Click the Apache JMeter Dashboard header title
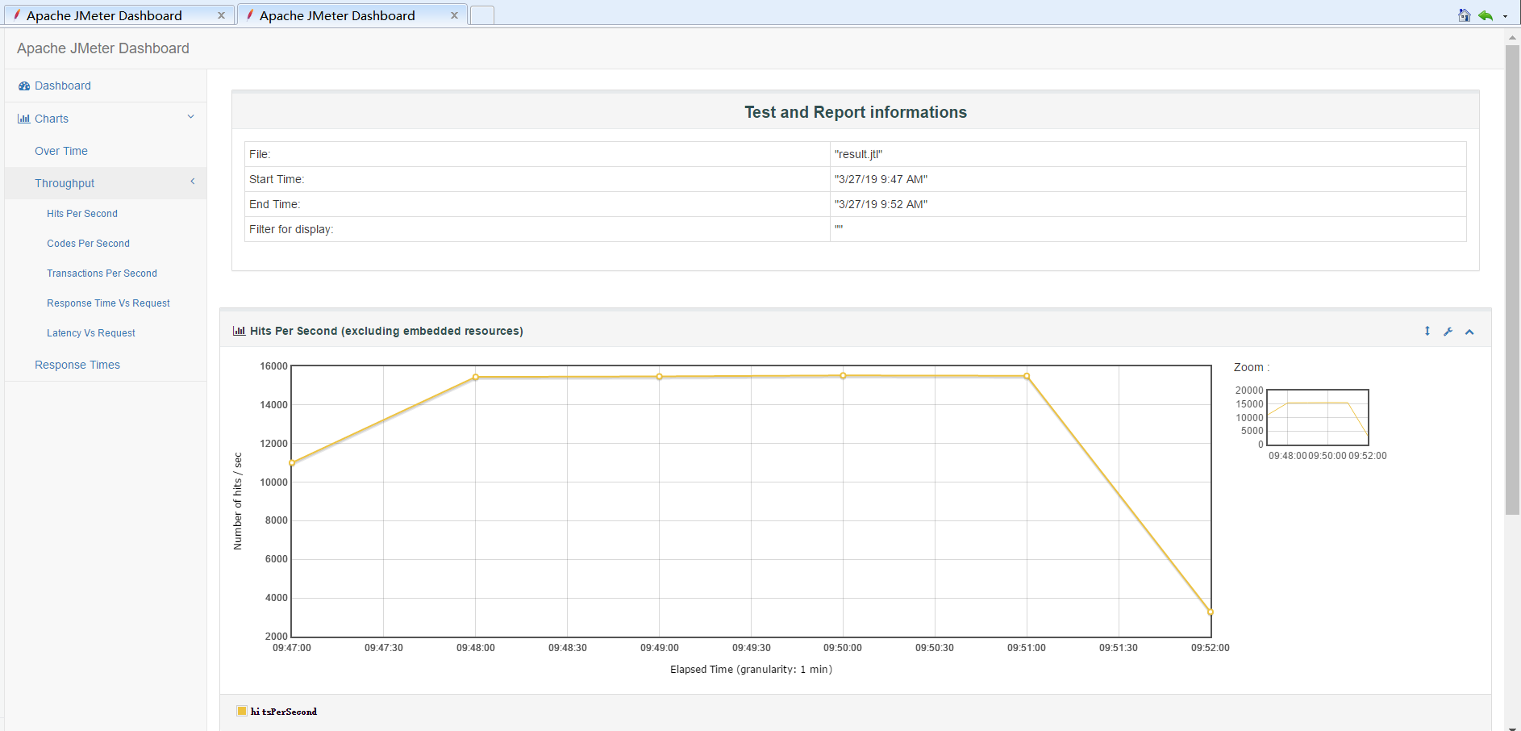1521x731 pixels. [103, 48]
